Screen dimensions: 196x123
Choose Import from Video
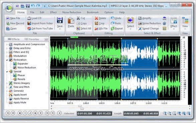pos(40,23)
